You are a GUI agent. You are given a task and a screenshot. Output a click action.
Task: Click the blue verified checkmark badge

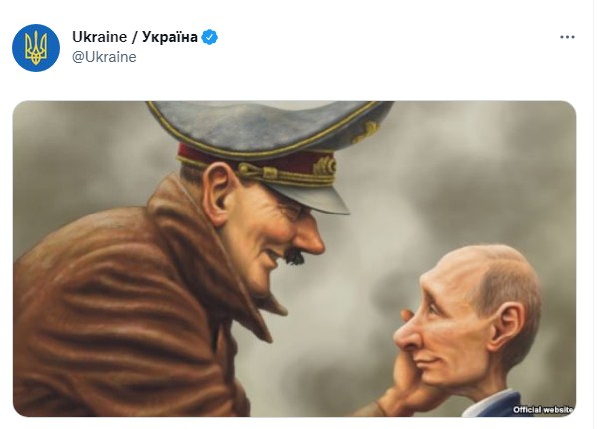click(209, 37)
